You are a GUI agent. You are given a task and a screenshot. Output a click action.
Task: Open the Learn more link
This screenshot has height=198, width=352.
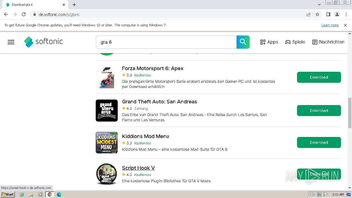(330, 25)
